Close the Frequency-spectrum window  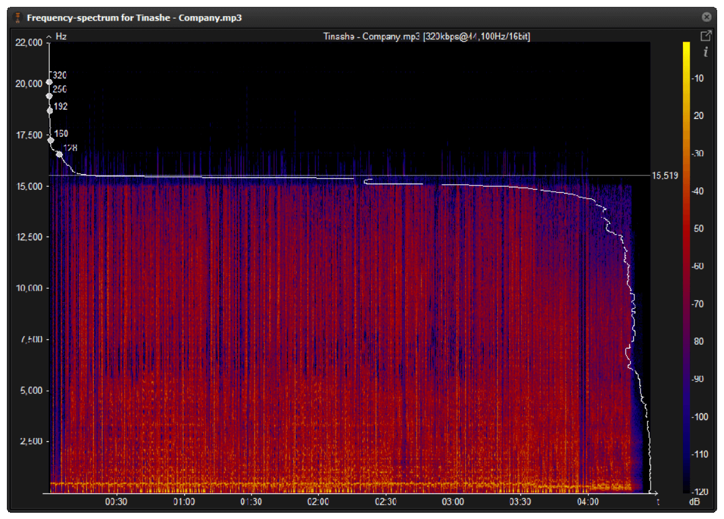tap(707, 17)
